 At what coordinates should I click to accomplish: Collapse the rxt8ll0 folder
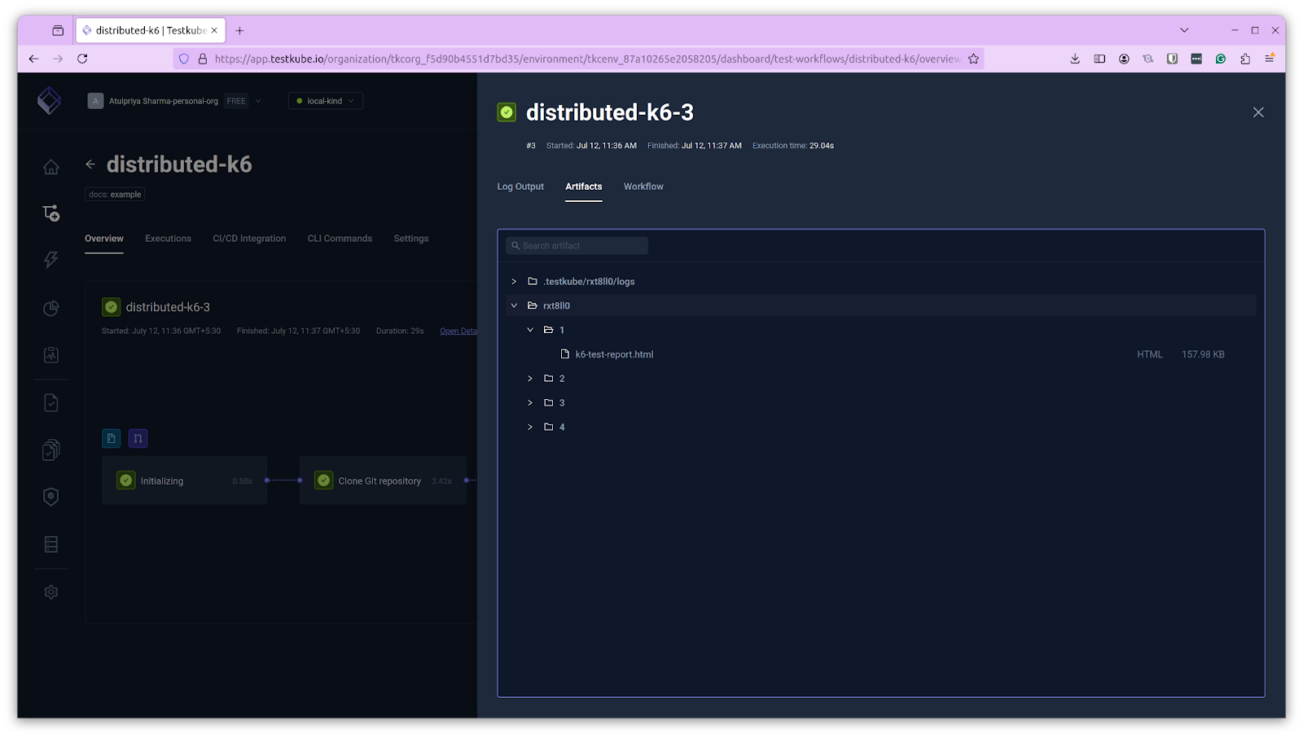tap(514, 305)
